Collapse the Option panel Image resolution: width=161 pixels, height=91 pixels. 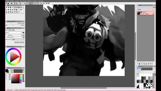[x=6, y=28]
